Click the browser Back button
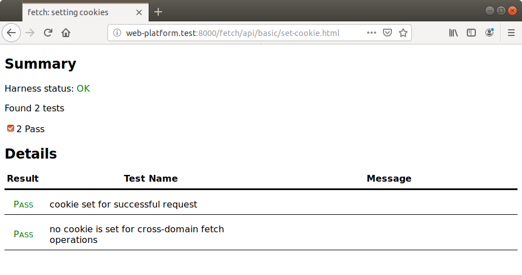The height and width of the screenshot is (275, 522). pos(12,33)
